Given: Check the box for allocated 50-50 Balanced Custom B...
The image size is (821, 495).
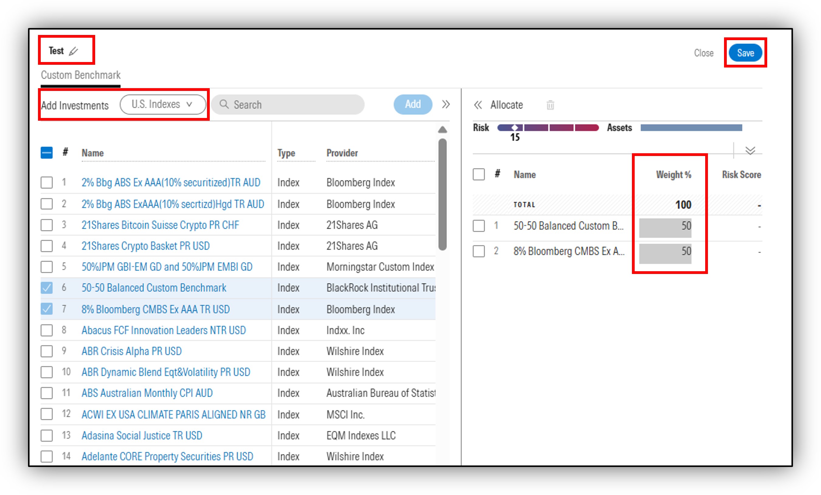Looking at the screenshot, I should point(479,226).
